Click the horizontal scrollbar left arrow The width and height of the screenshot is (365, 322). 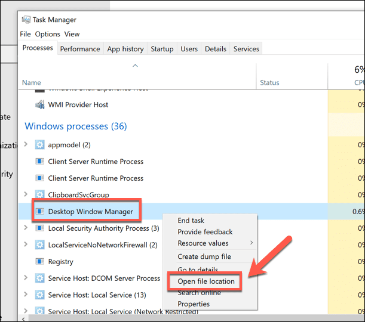click(x=23, y=319)
